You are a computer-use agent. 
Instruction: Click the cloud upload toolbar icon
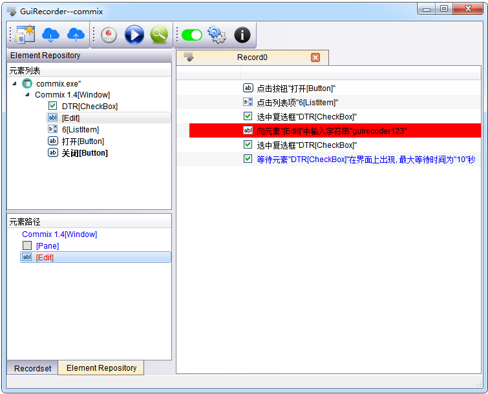pos(76,35)
